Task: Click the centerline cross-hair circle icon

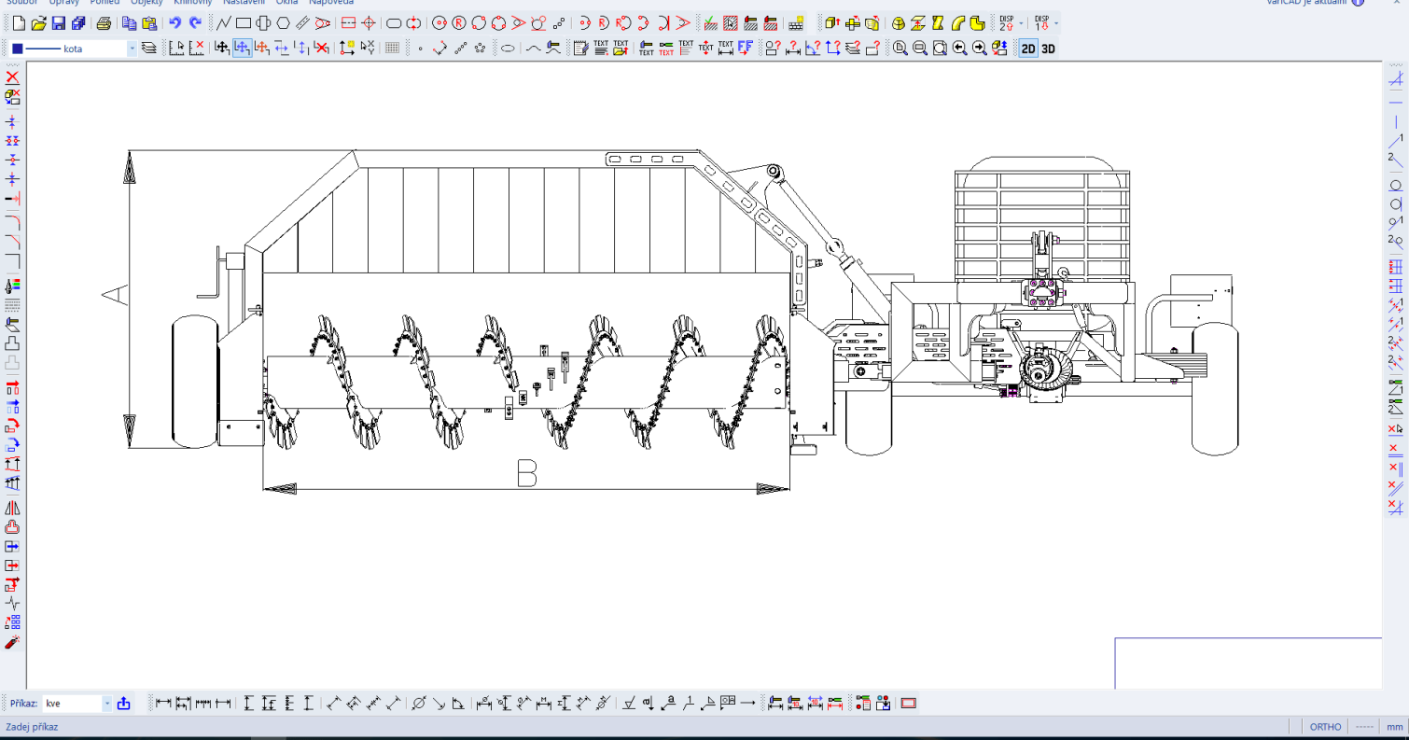Action: [x=369, y=22]
